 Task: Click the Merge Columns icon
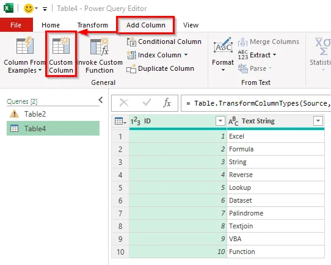[243, 42]
